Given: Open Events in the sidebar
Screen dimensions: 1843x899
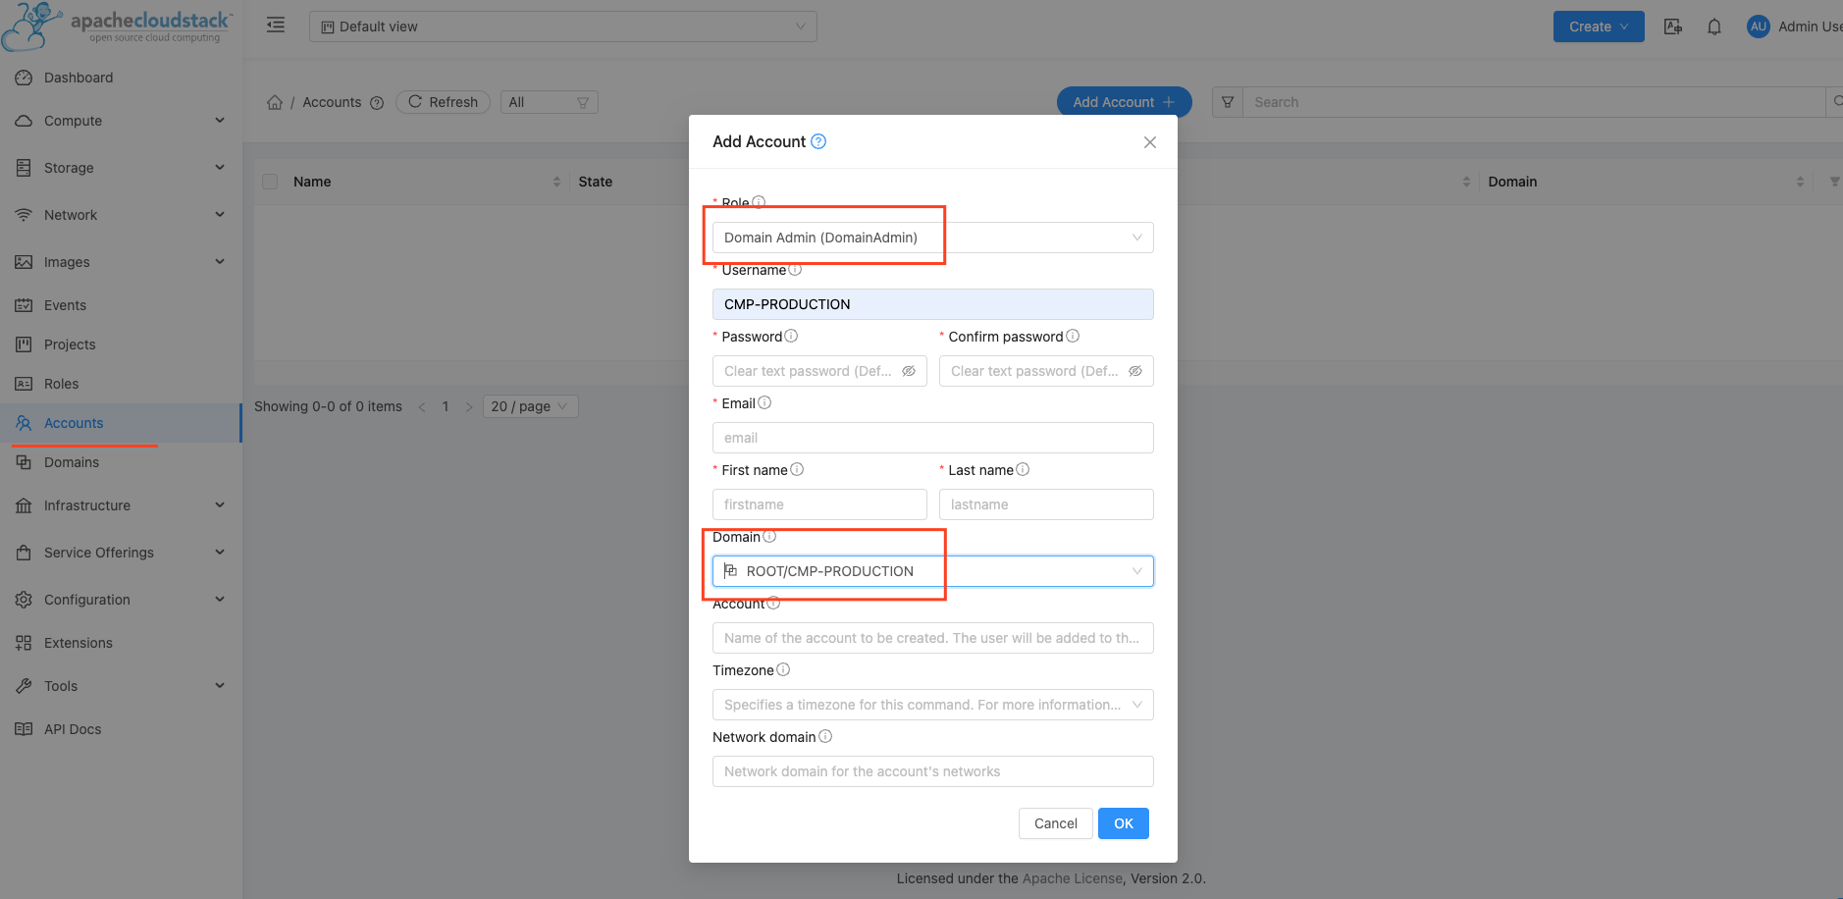Looking at the screenshot, I should 121,305.
